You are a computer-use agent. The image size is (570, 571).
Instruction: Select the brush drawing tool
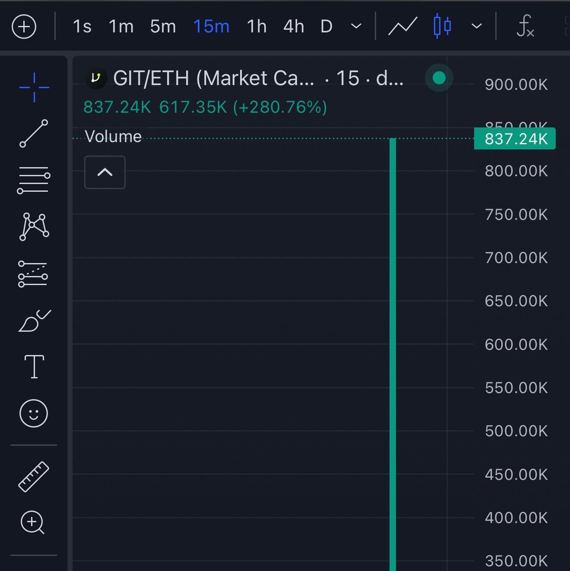[34, 321]
